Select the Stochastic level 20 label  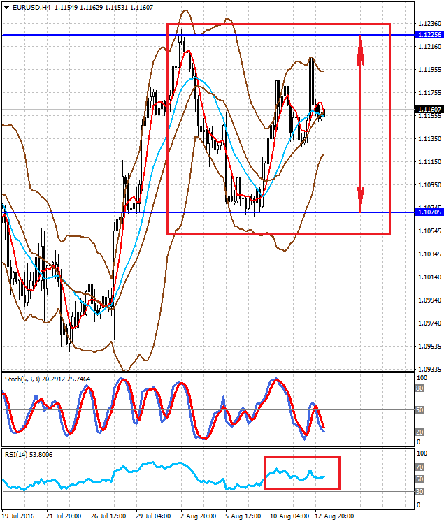click(x=420, y=432)
